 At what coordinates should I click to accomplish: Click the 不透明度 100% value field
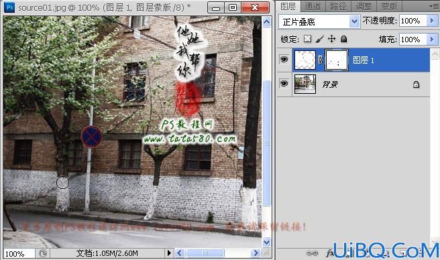pos(413,21)
